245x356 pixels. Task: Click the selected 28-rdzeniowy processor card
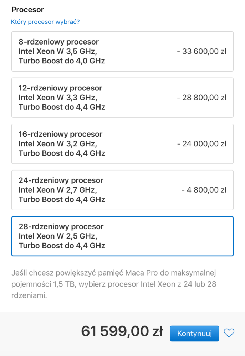click(122, 236)
